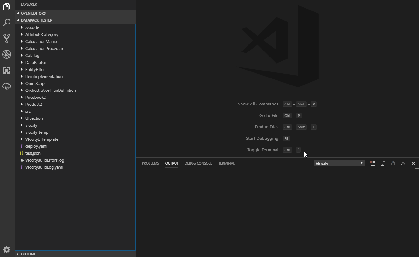The width and height of the screenshot is (419, 257).
Task: Open the VlocityBuildErrors.log file
Action: pos(75,160)
